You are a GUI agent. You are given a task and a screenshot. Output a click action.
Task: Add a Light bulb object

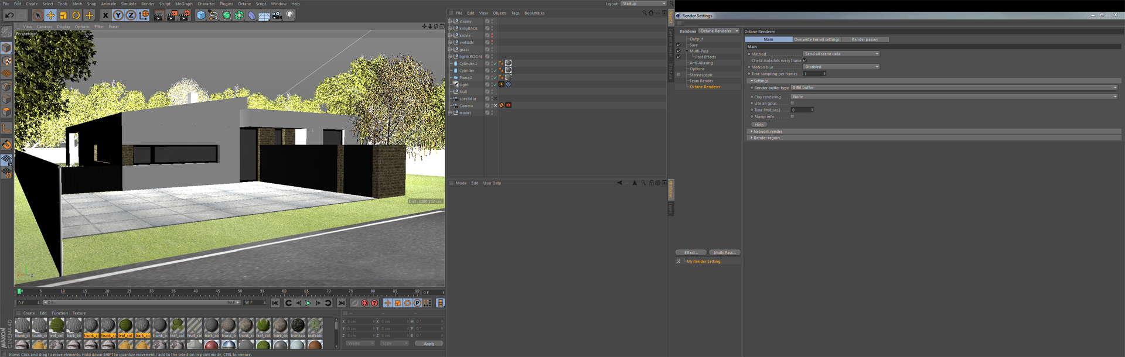(x=289, y=15)
